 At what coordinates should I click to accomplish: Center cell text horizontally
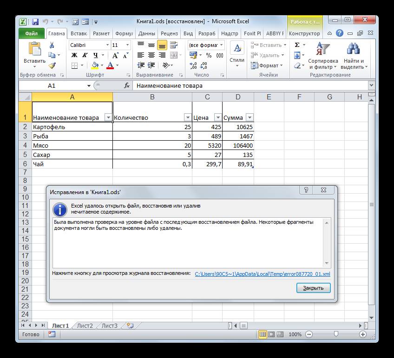151,55
